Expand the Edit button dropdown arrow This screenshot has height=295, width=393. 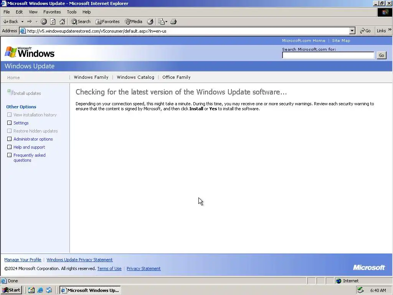tap(167, 22)
